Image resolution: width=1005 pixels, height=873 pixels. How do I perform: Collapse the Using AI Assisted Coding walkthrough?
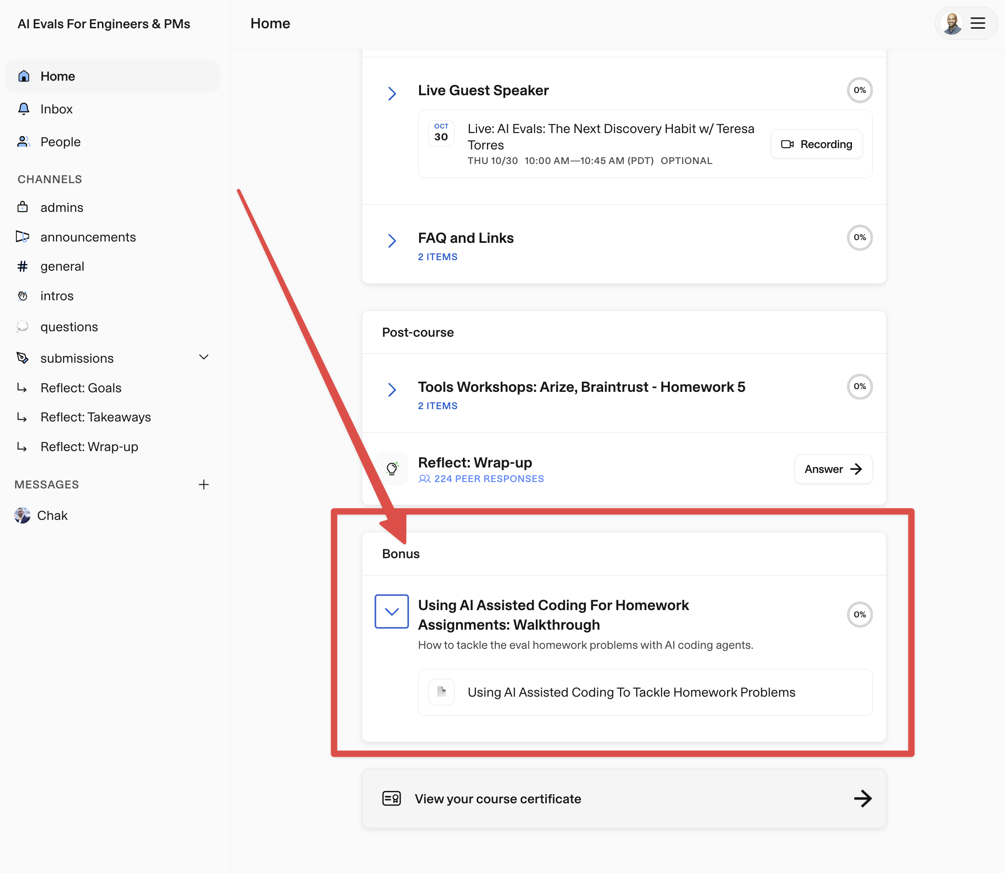point(392,611)
